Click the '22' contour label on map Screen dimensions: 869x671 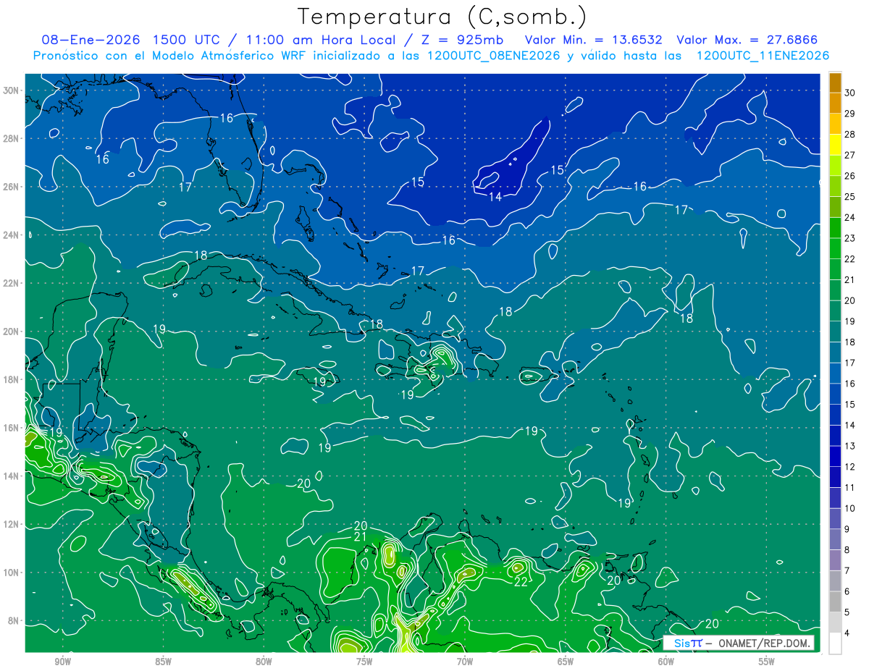click(521, 582)
